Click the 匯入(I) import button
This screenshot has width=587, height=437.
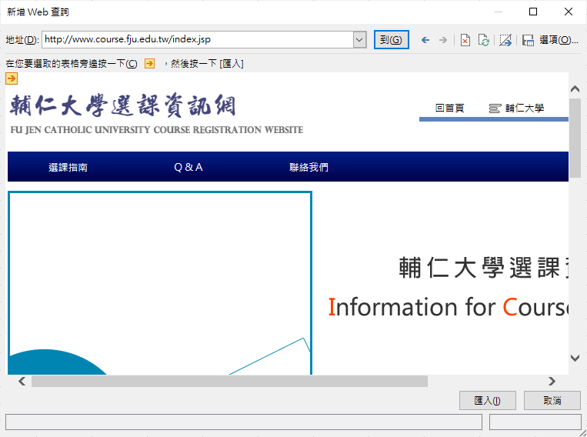[x=488, y=401]
